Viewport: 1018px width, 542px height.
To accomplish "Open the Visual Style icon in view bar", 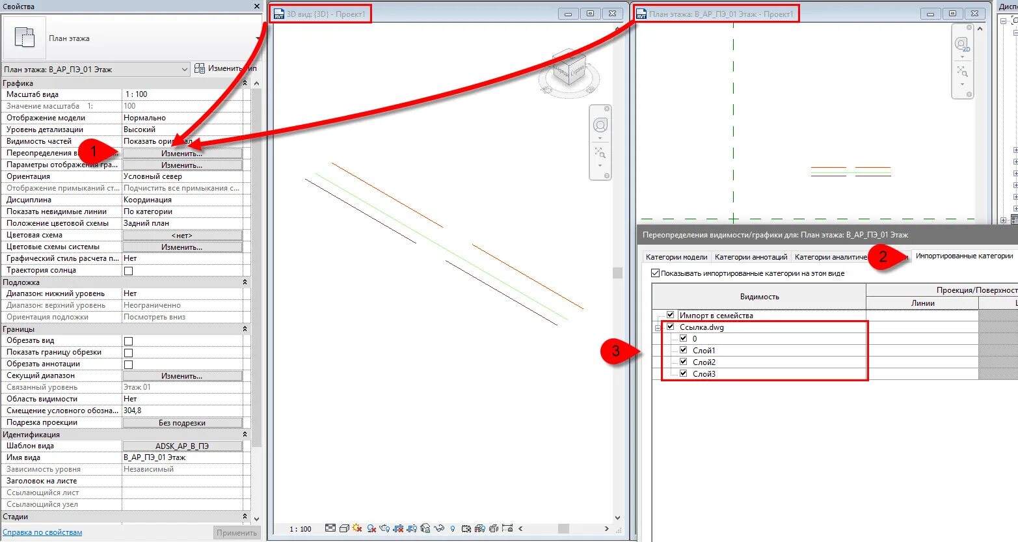I will [344, 528].
